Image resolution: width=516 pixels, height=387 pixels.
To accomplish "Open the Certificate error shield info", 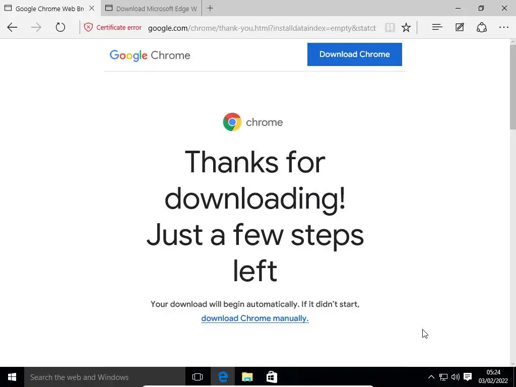I will [x=88, y=27].
